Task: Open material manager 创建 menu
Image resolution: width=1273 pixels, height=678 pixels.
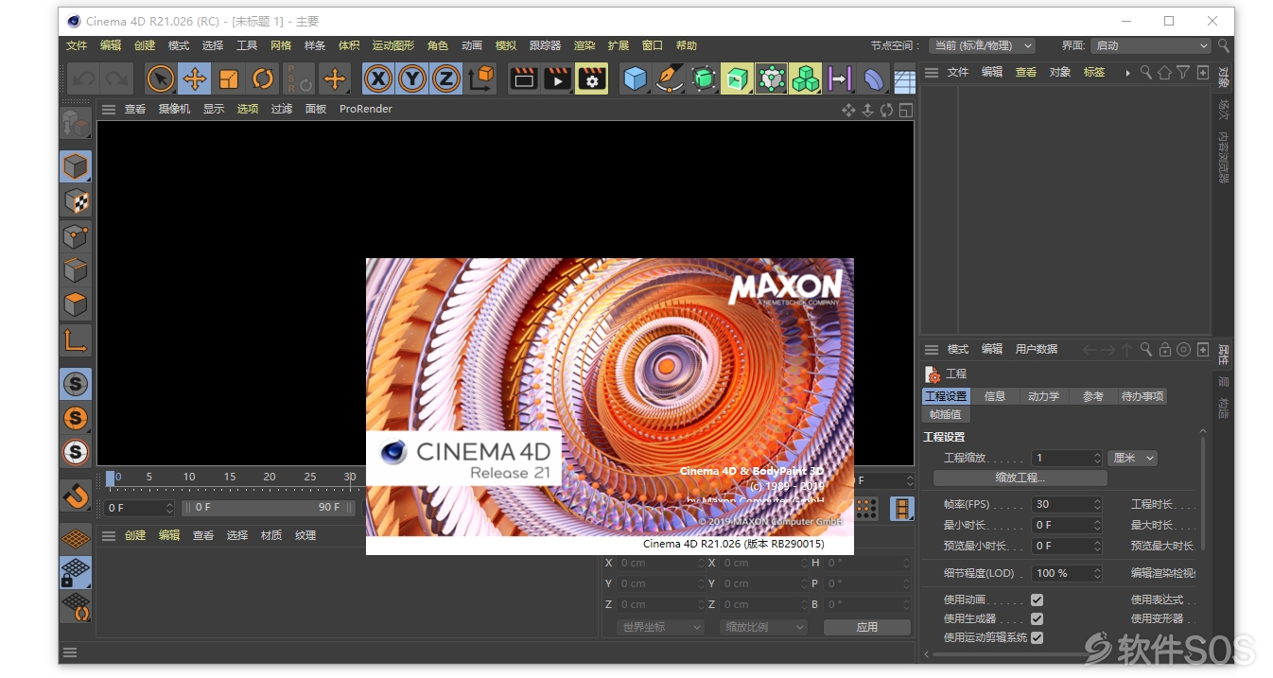Action: tap(135, 535)
